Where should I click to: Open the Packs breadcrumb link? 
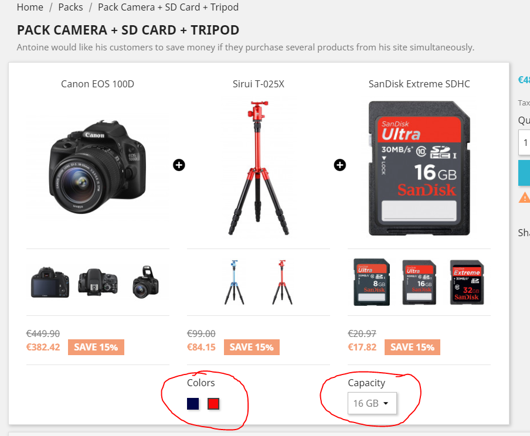click(70, 7)
